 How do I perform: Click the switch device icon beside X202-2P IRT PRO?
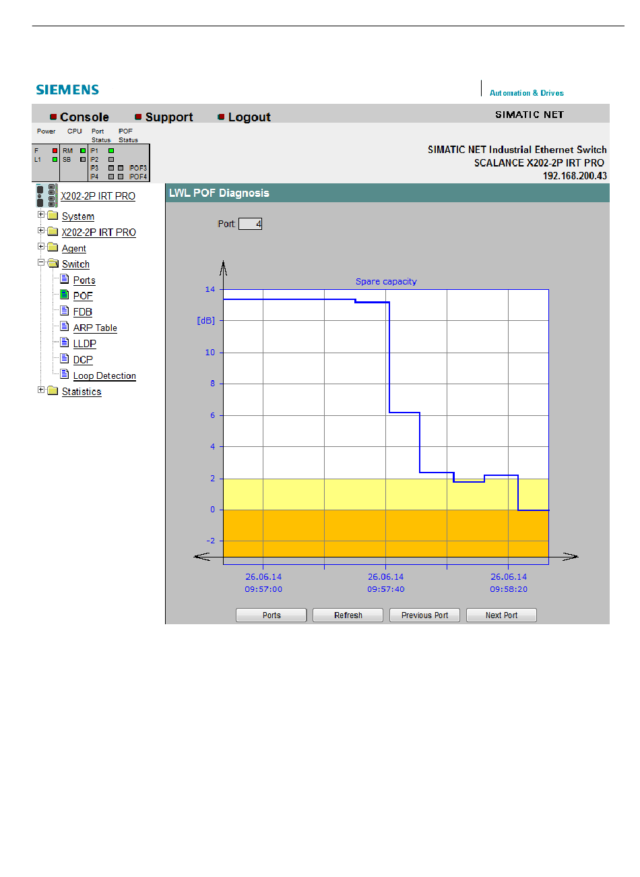[x=46, y=195]
